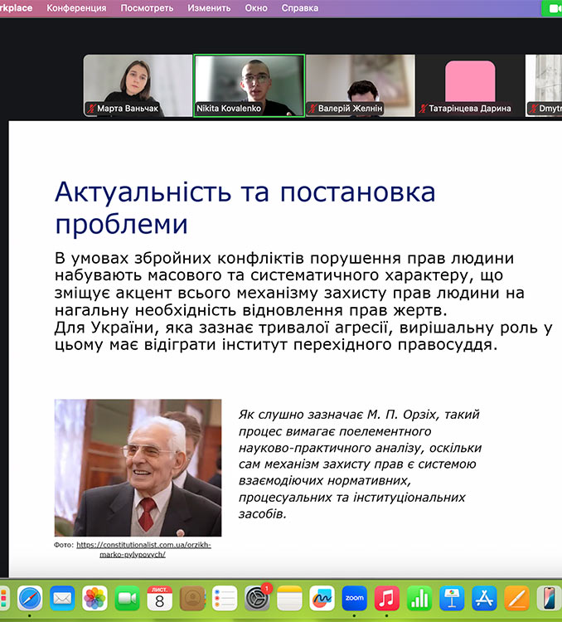Viewport: 562px width, 622px height.
Task: Click the muted mic icon for Валерій Желнін
Action: [312, 109]
